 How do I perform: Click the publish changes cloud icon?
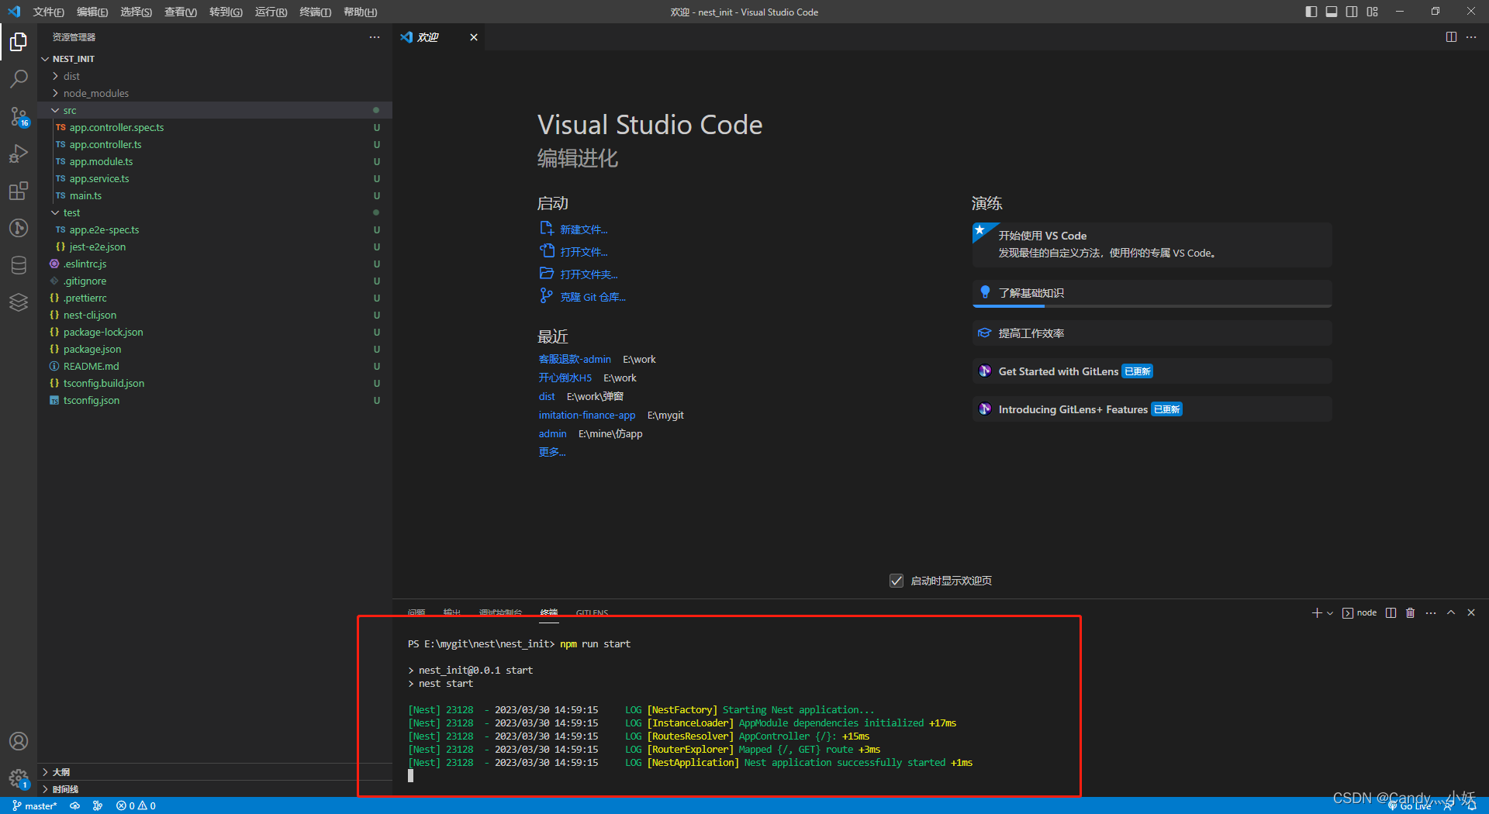click(x=75, y=805)
